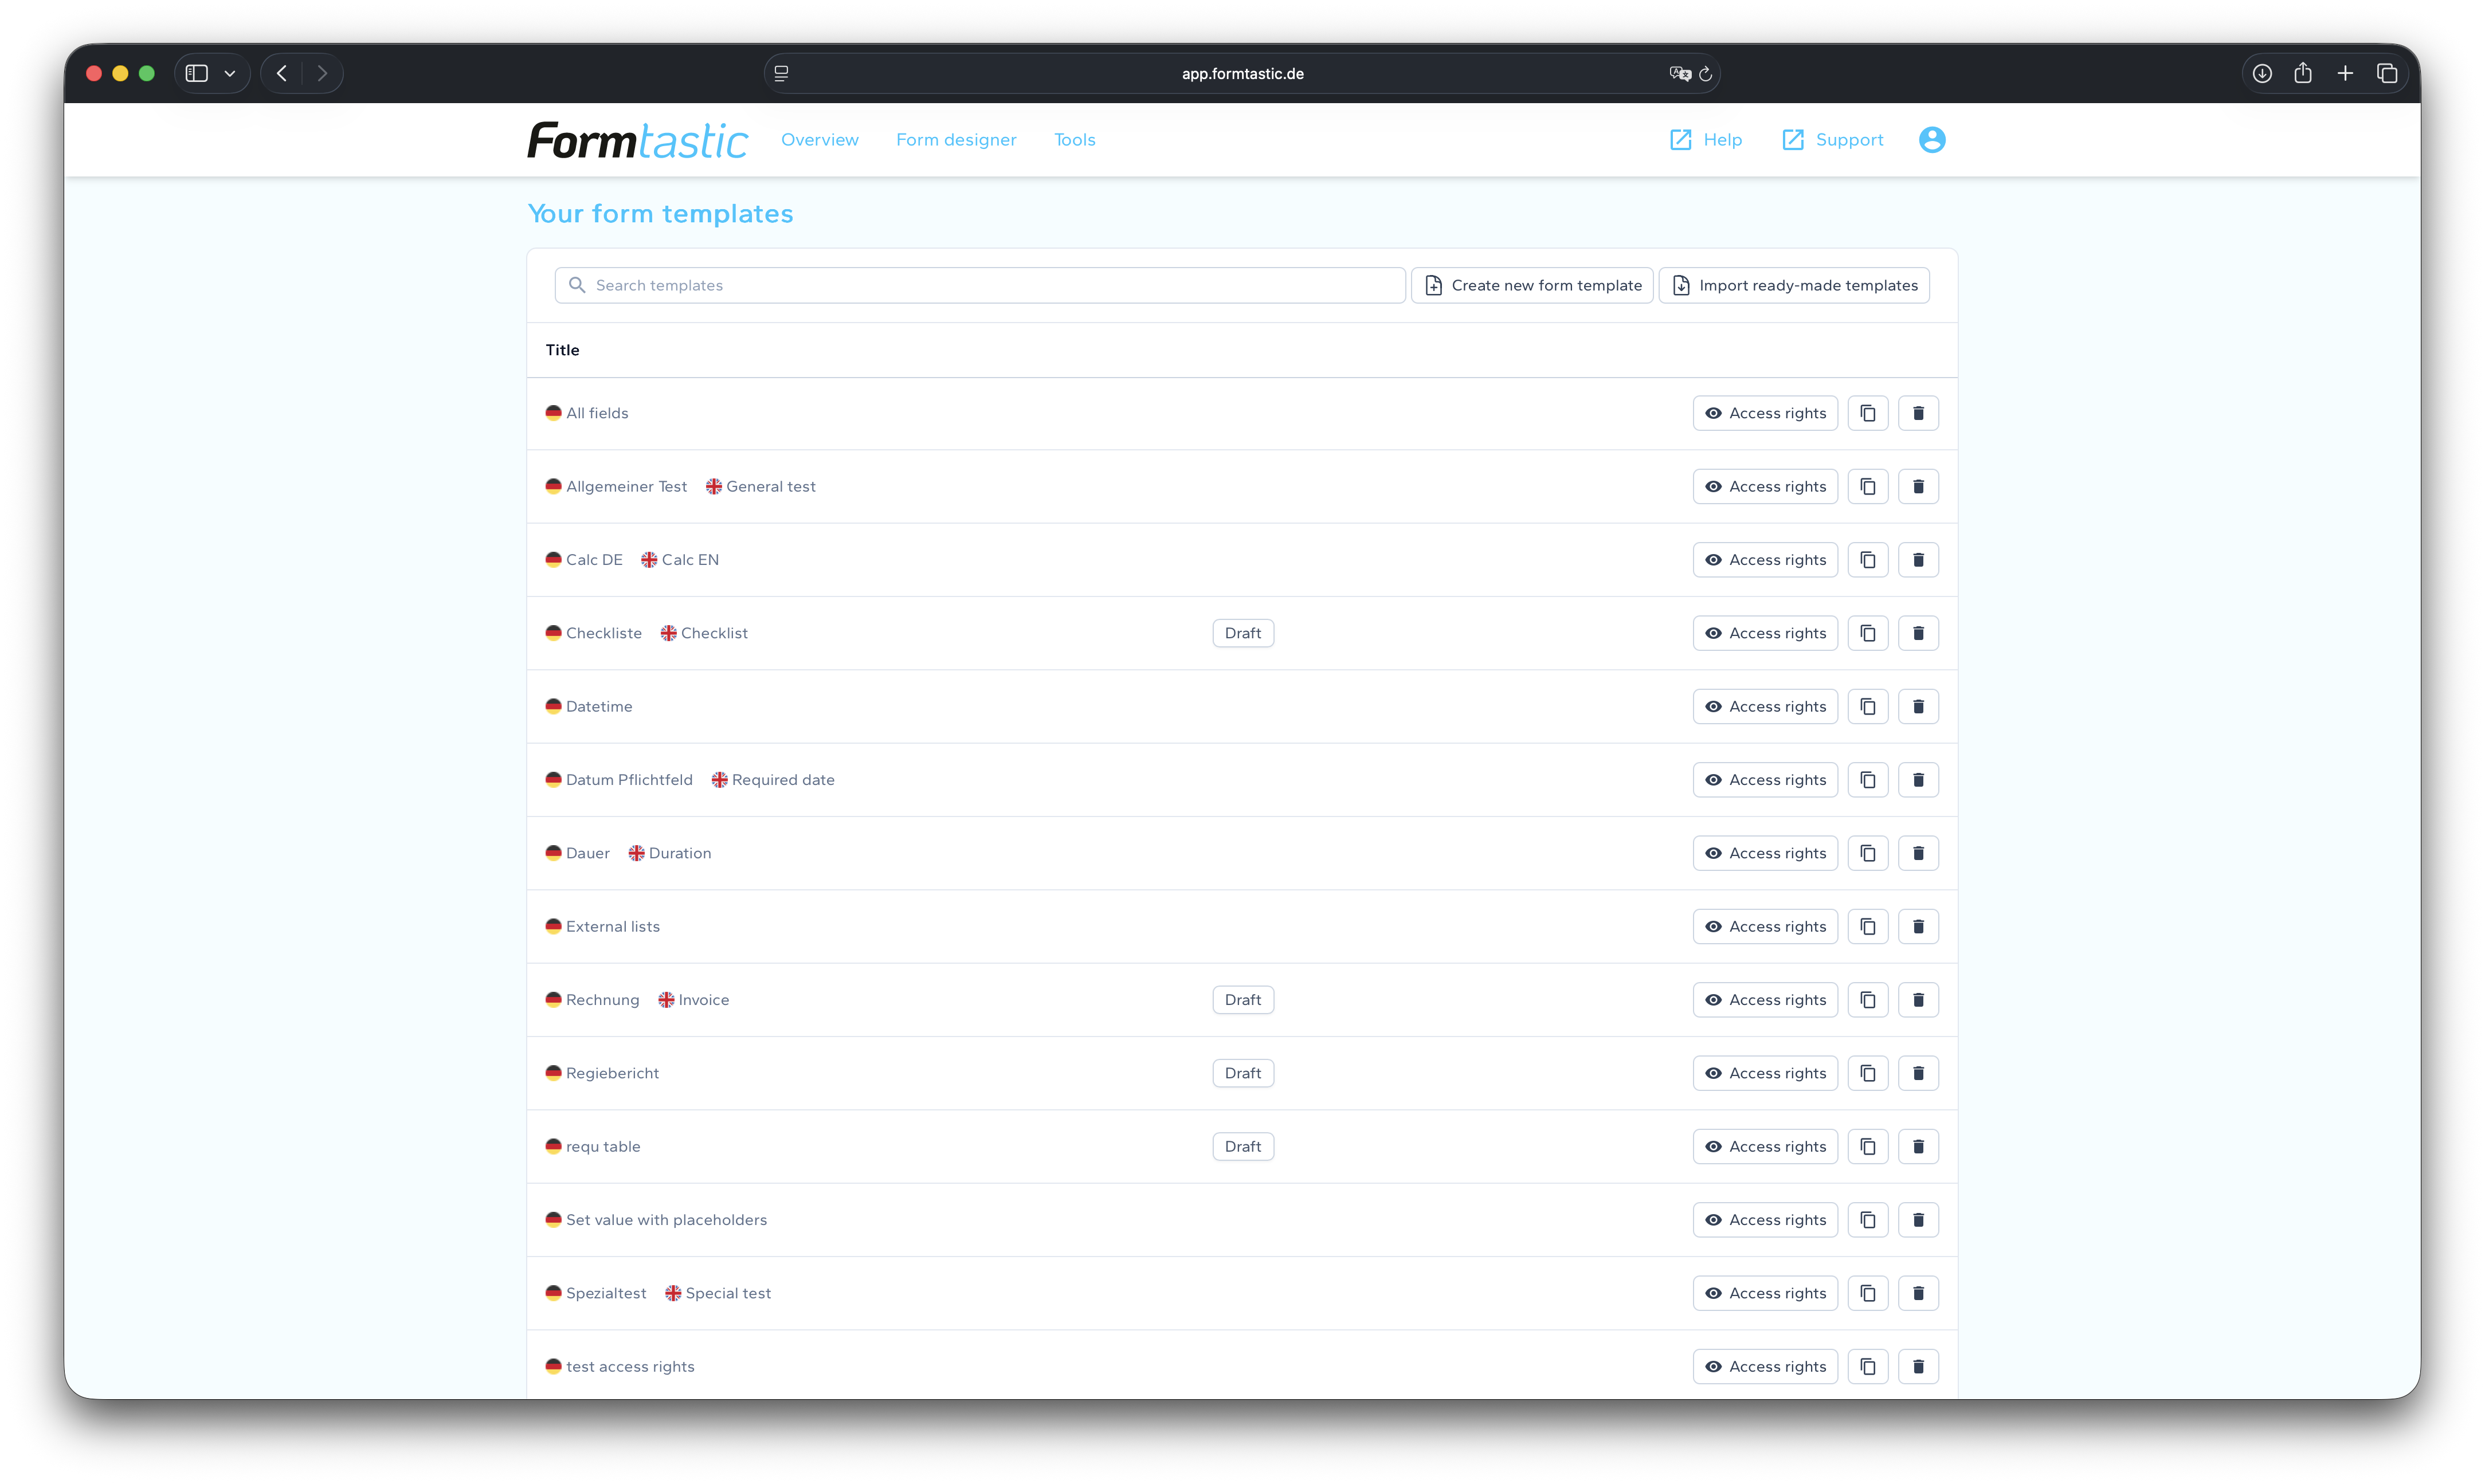The image size is (2485, 1484).
Task: Switch to Form designer
Action: (955, 139)
